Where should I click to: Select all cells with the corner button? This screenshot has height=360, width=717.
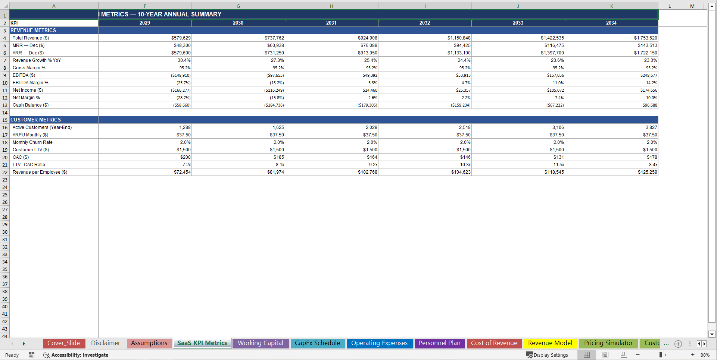click(x=5, y=6)
